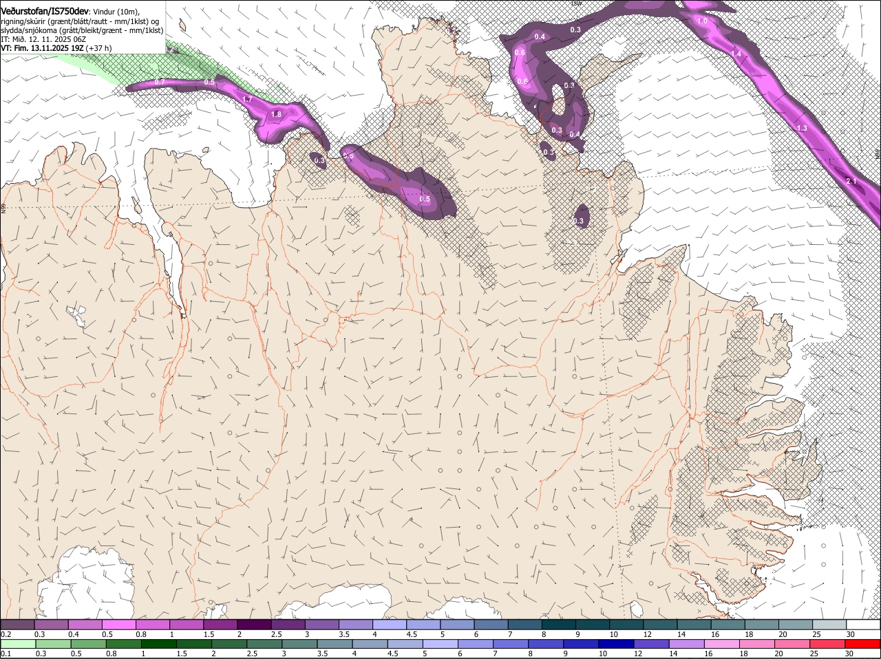
Task: Select the 16 light pink swatch in the lower legend
Action: tap(721, 645)
